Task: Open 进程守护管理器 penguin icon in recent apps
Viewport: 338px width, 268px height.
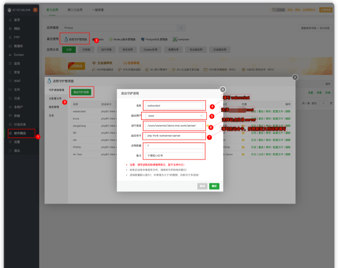Action: pos(66,39)
